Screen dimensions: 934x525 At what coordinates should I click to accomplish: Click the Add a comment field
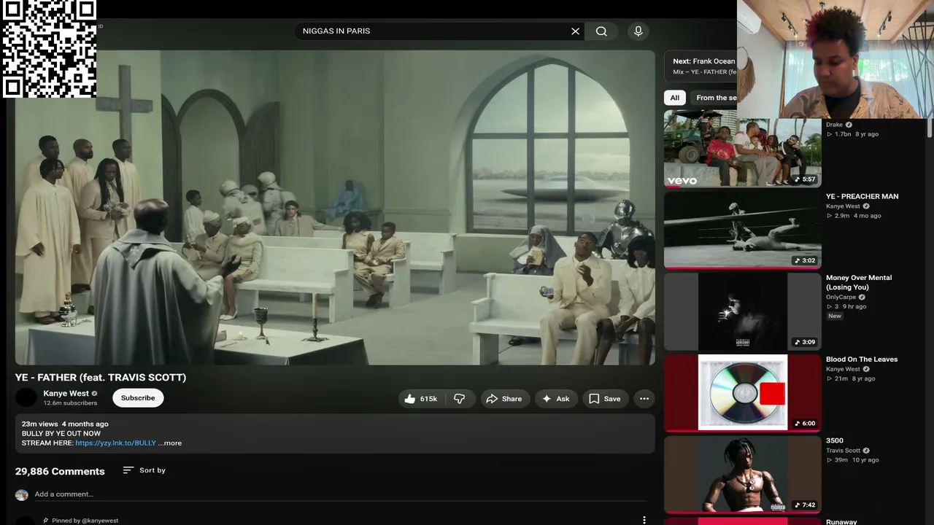point(340,494)
